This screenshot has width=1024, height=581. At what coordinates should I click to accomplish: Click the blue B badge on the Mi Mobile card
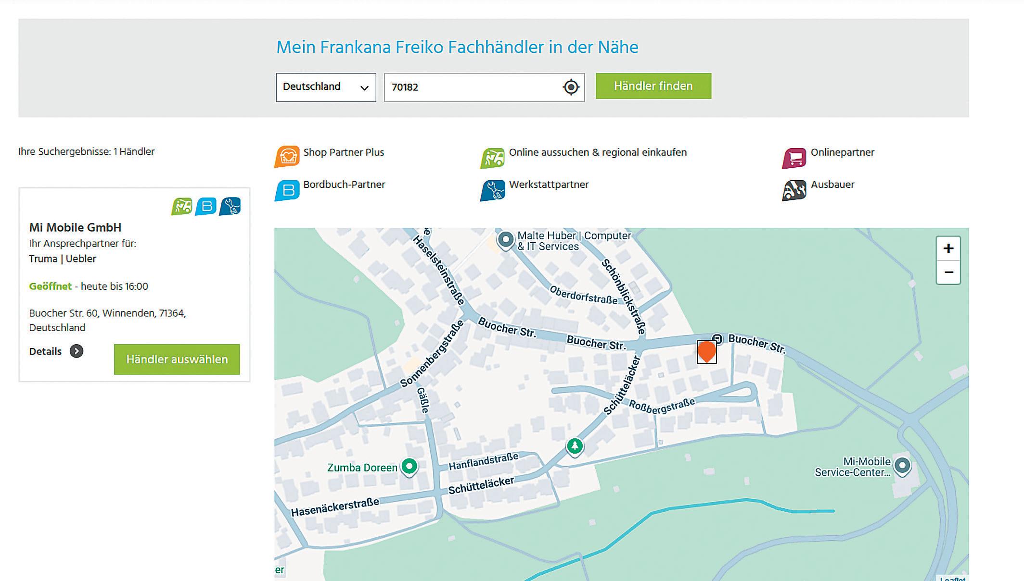coord(206,206)
